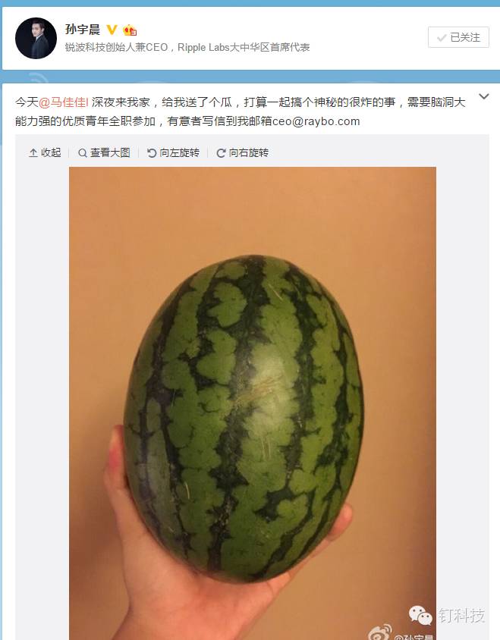The width and height of the screenshot is (500, 640).
Task: Click the yellow V verified badge
Action: [x=112, y=30]
